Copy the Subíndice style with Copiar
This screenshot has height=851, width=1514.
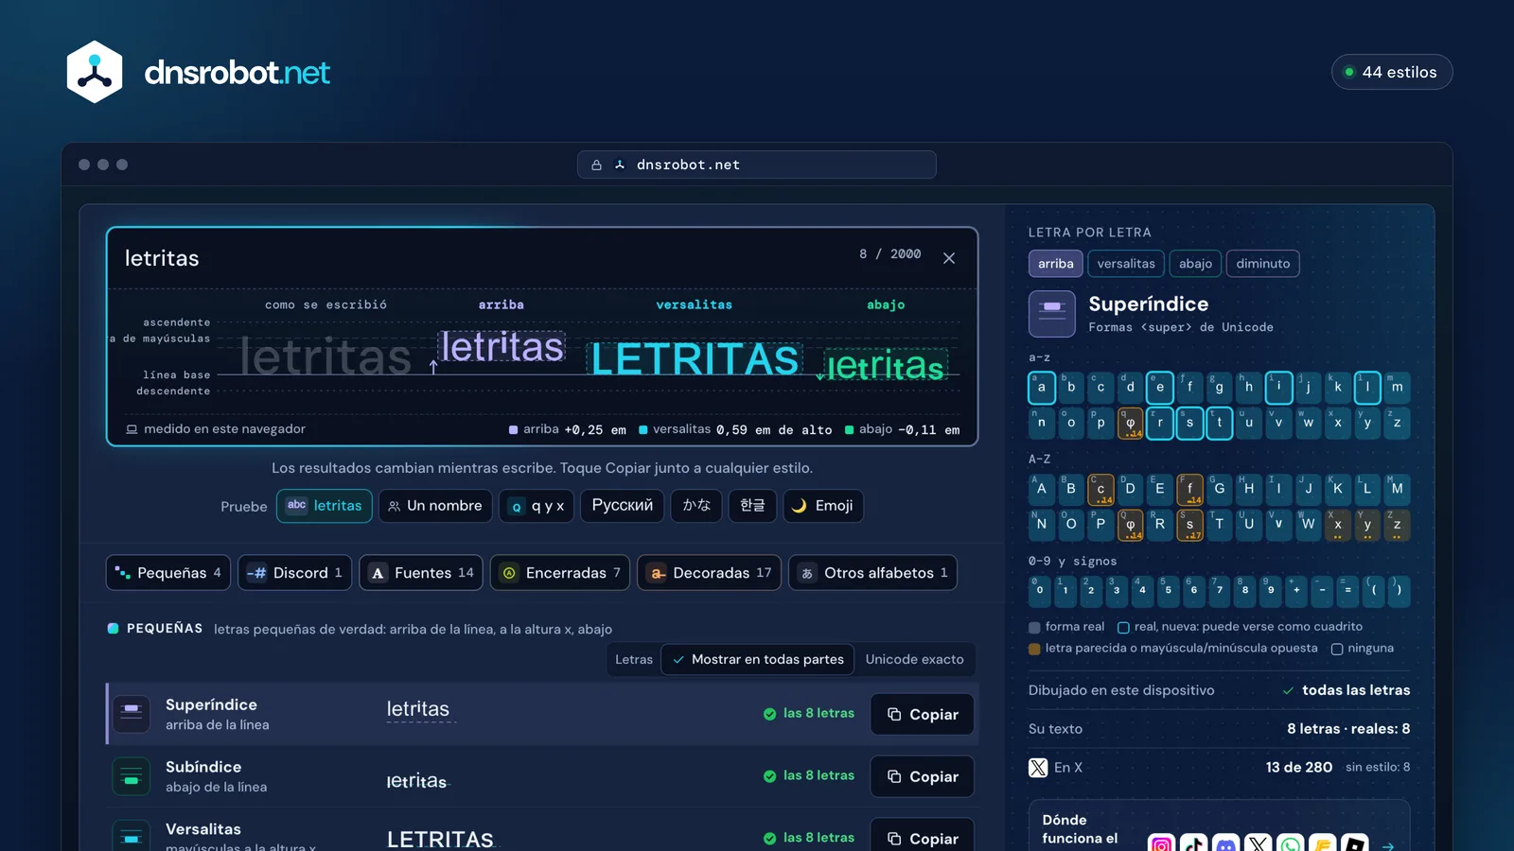[923, 776]
